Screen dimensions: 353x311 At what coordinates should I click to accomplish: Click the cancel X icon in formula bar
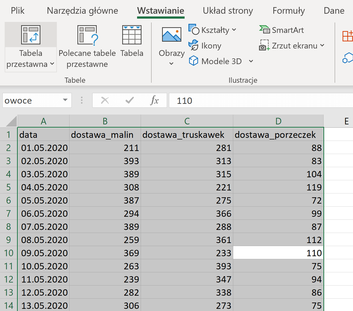tap(105, 100)
